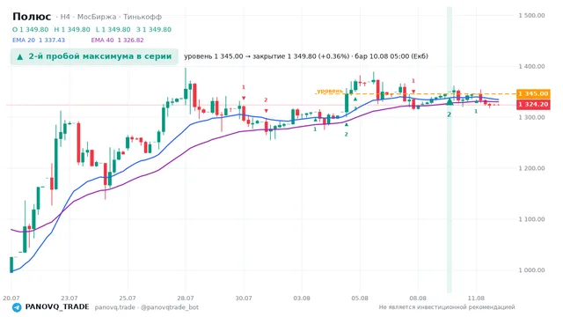
Task: Click the 20.07 date axis label
Action: [11, 299]
